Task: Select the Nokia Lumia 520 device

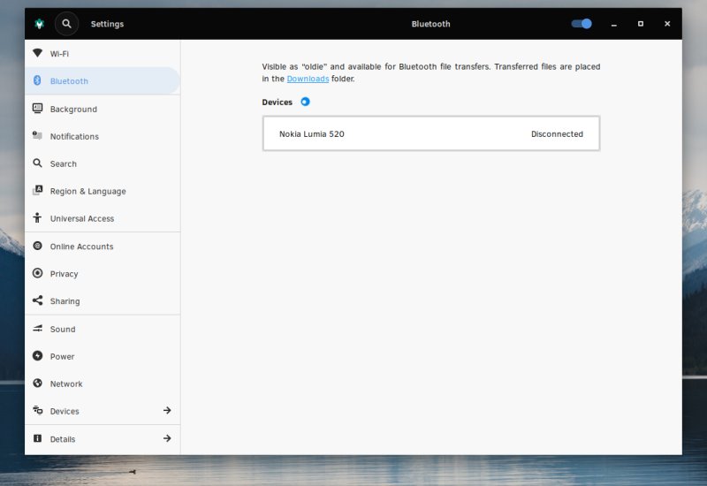Action: click(431, 134)
